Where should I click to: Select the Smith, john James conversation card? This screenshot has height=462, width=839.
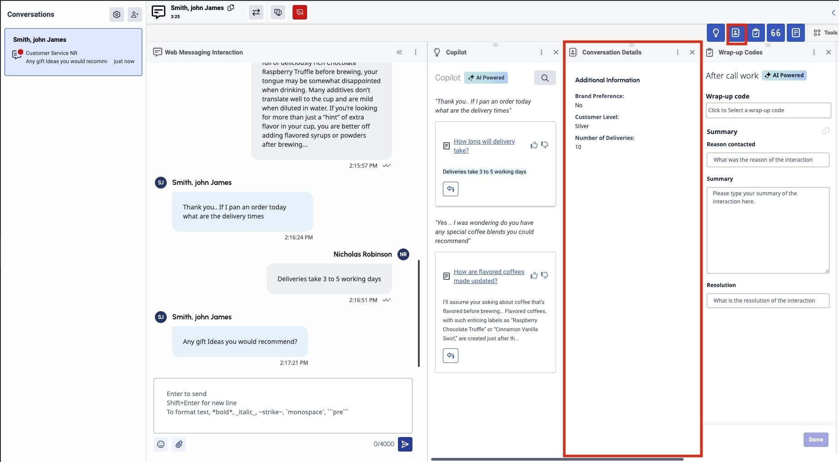(73, 52)
